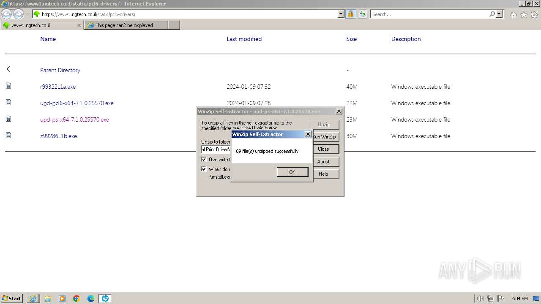This screenshot has height=304, width=541.
Task: Click the back chevron beside Parent Directory
Action: (8, 69)
